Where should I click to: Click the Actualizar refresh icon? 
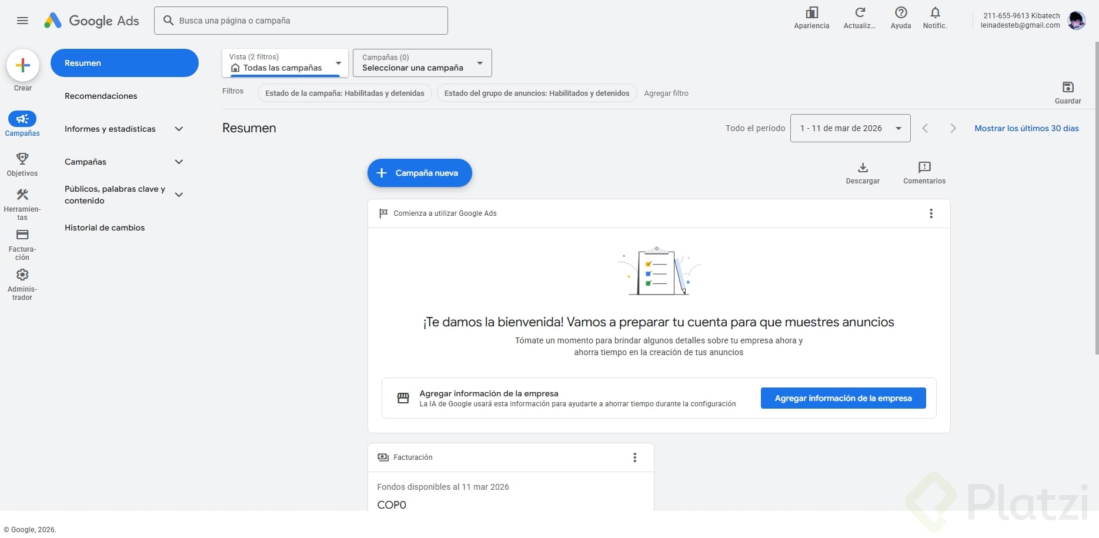[x=860, y=12]
